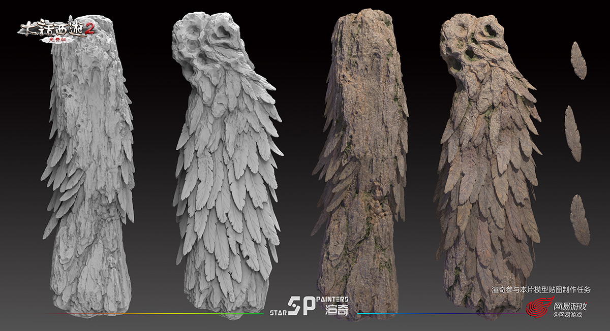Image resolution: width=610 pixels, height=331 pixels.
Task: Select the bottom feather sample
Action: [x=579, y=220]
